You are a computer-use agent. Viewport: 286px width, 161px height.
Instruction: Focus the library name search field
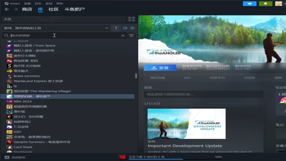65,35
